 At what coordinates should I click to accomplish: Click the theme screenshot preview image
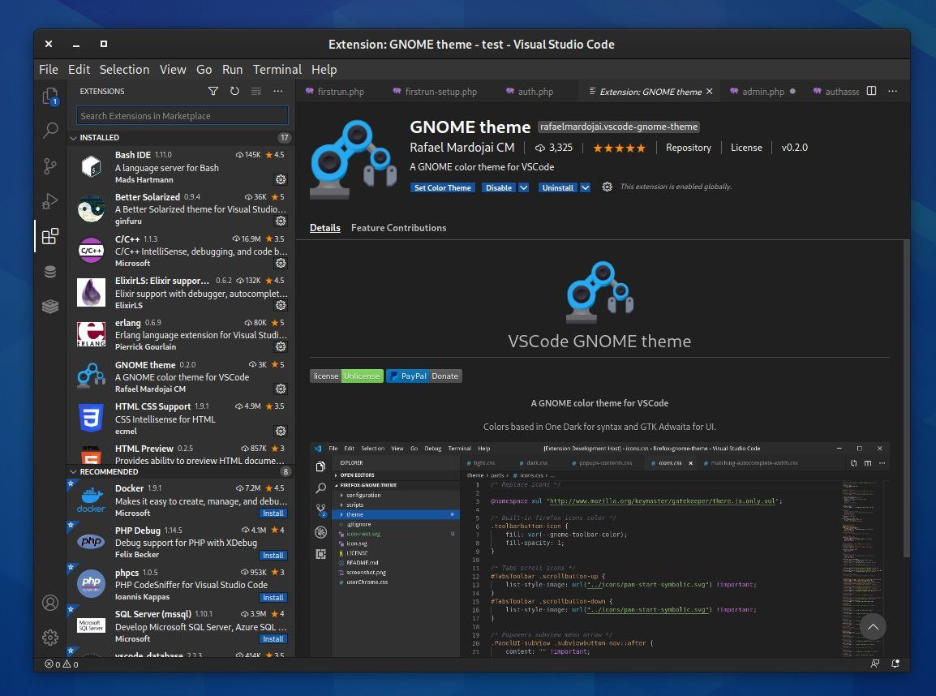[599, 549]
